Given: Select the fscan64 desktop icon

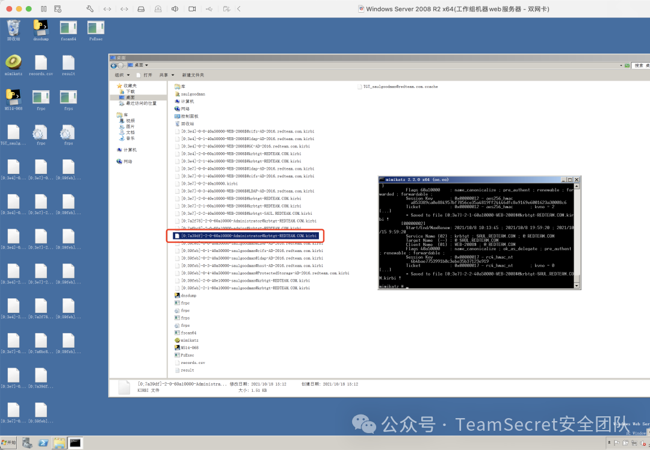Looking at the screenshot, I should (x=69, y=30).
